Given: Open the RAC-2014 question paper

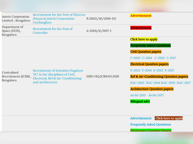Looking at the screenshot, I should coord(153,83).
